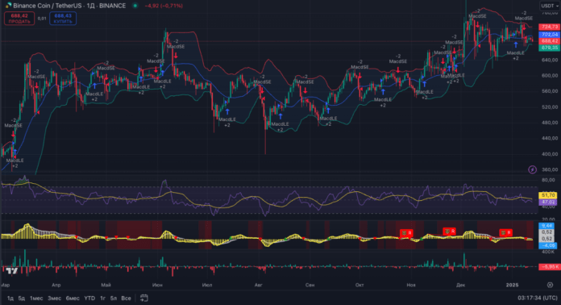Click the 640,00 price axis label
Image resolution: width=561 pixels, height=305 pixels.
pyautogui.click(x=550, y=60)
